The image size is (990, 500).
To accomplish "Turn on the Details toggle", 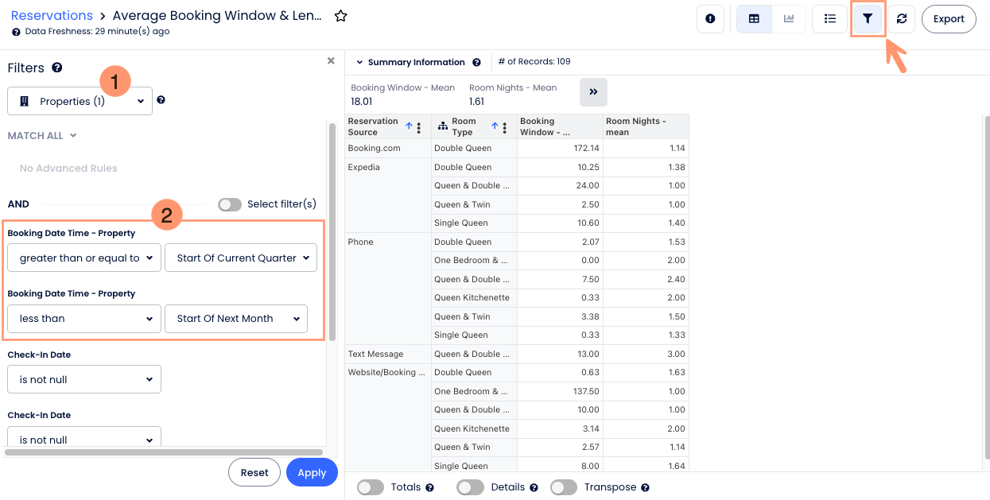I will point(470,487).
